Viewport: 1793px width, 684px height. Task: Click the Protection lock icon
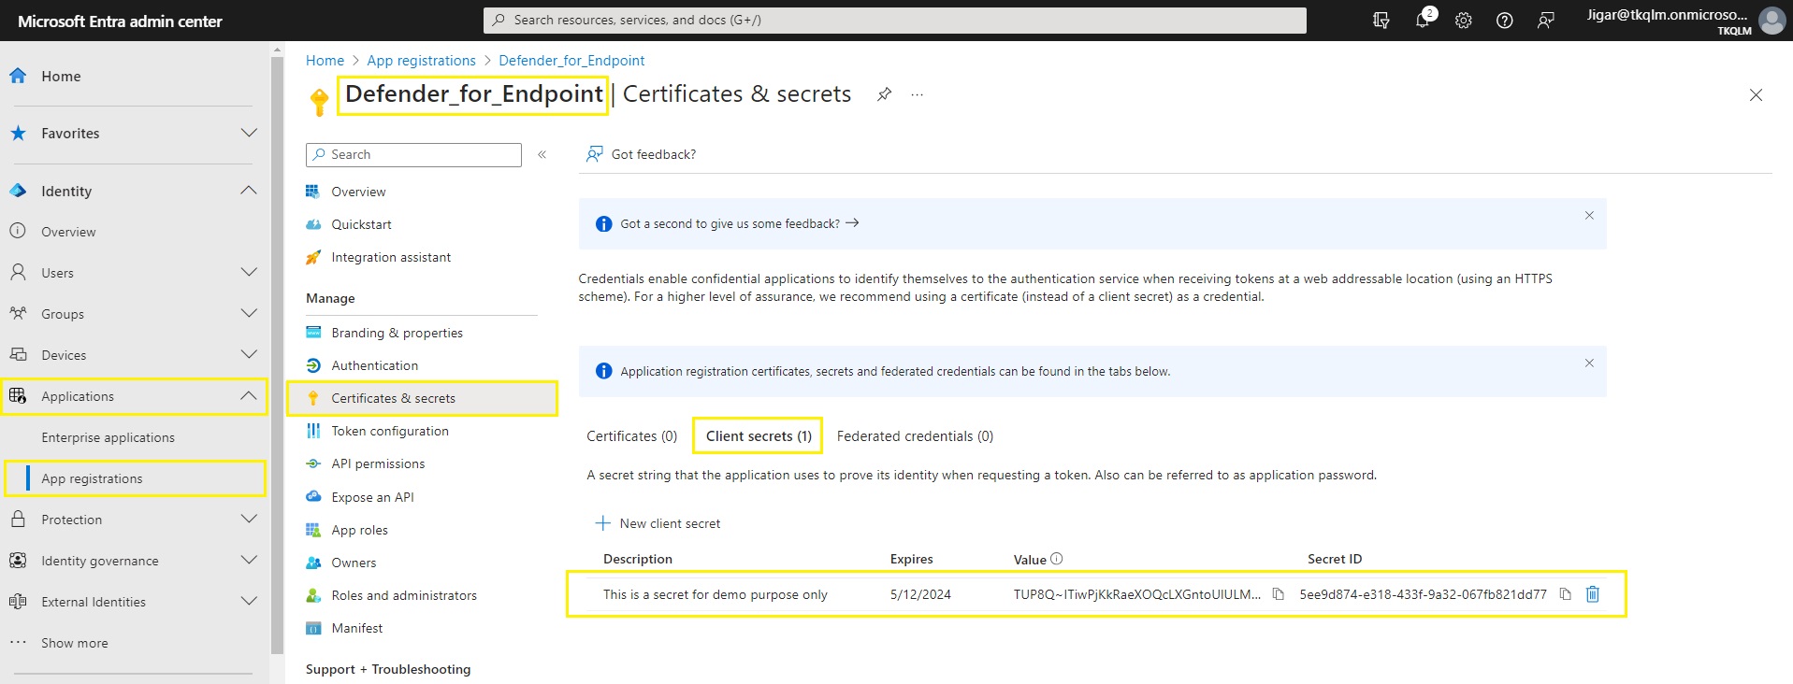[x=18, y=520]
